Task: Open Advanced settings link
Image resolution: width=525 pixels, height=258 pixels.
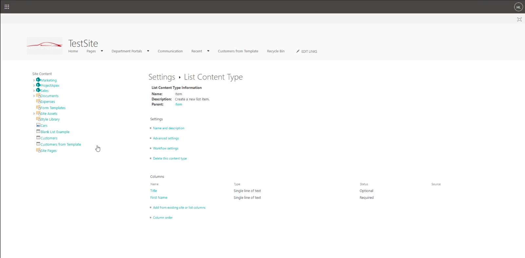Action: coord(166,138)
